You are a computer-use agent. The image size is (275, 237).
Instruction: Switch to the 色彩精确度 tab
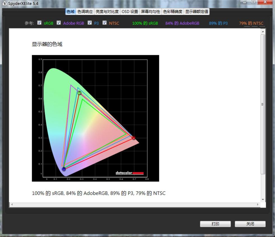click(x=173, y=12)
